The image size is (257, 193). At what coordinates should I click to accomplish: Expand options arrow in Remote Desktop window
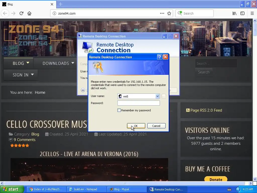click(83, 90)
